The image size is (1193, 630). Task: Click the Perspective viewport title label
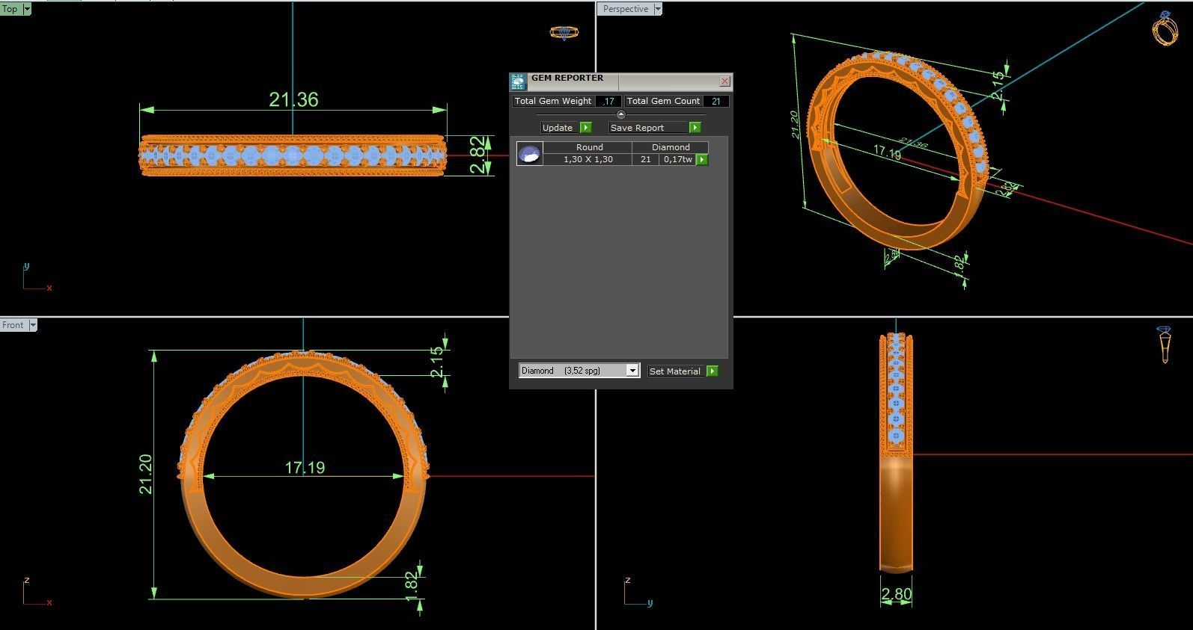pyautogui.click(x=626, y=9)
